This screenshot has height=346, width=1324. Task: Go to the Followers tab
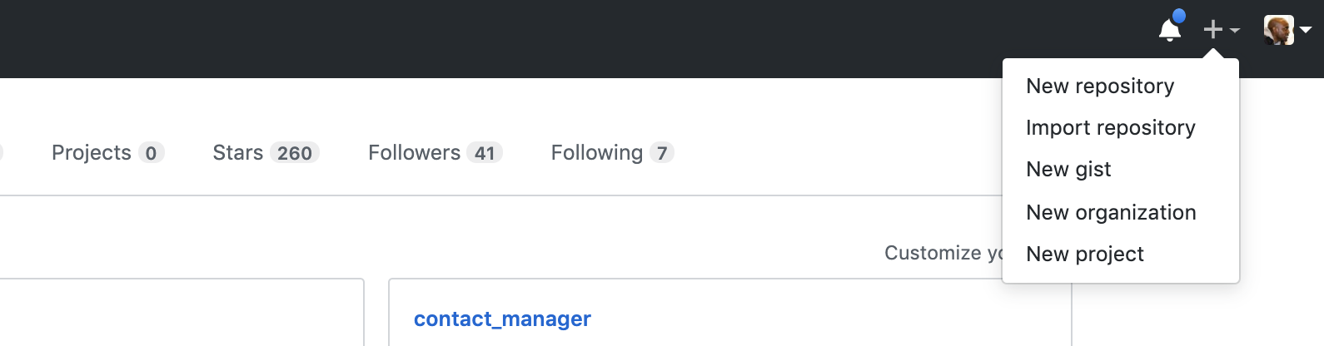click(x=414, y=153)
